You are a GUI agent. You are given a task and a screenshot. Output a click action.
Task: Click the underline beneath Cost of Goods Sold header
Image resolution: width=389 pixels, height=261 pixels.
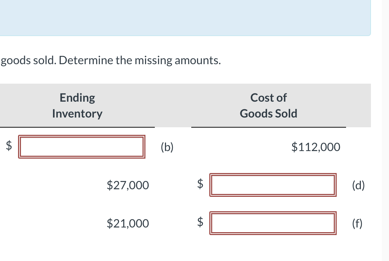268,127
